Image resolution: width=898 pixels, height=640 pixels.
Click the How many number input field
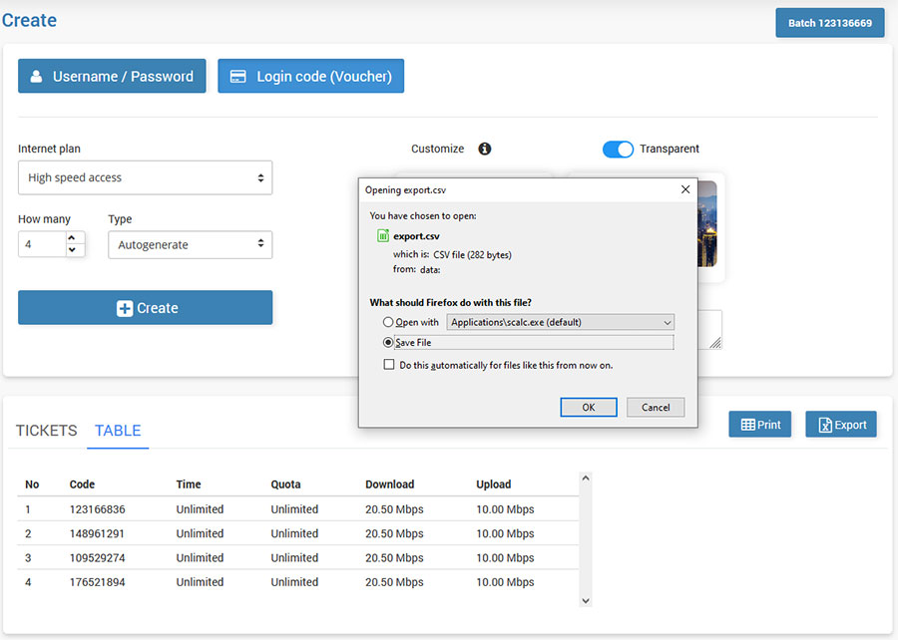tap(42, 244)
